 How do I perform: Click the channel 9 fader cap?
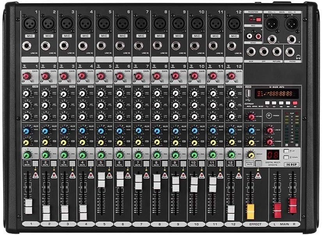[x=176, y=184]
